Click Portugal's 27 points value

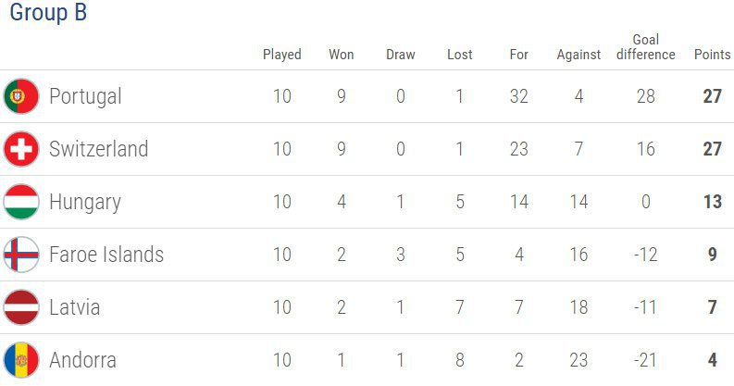coord(712,96)
